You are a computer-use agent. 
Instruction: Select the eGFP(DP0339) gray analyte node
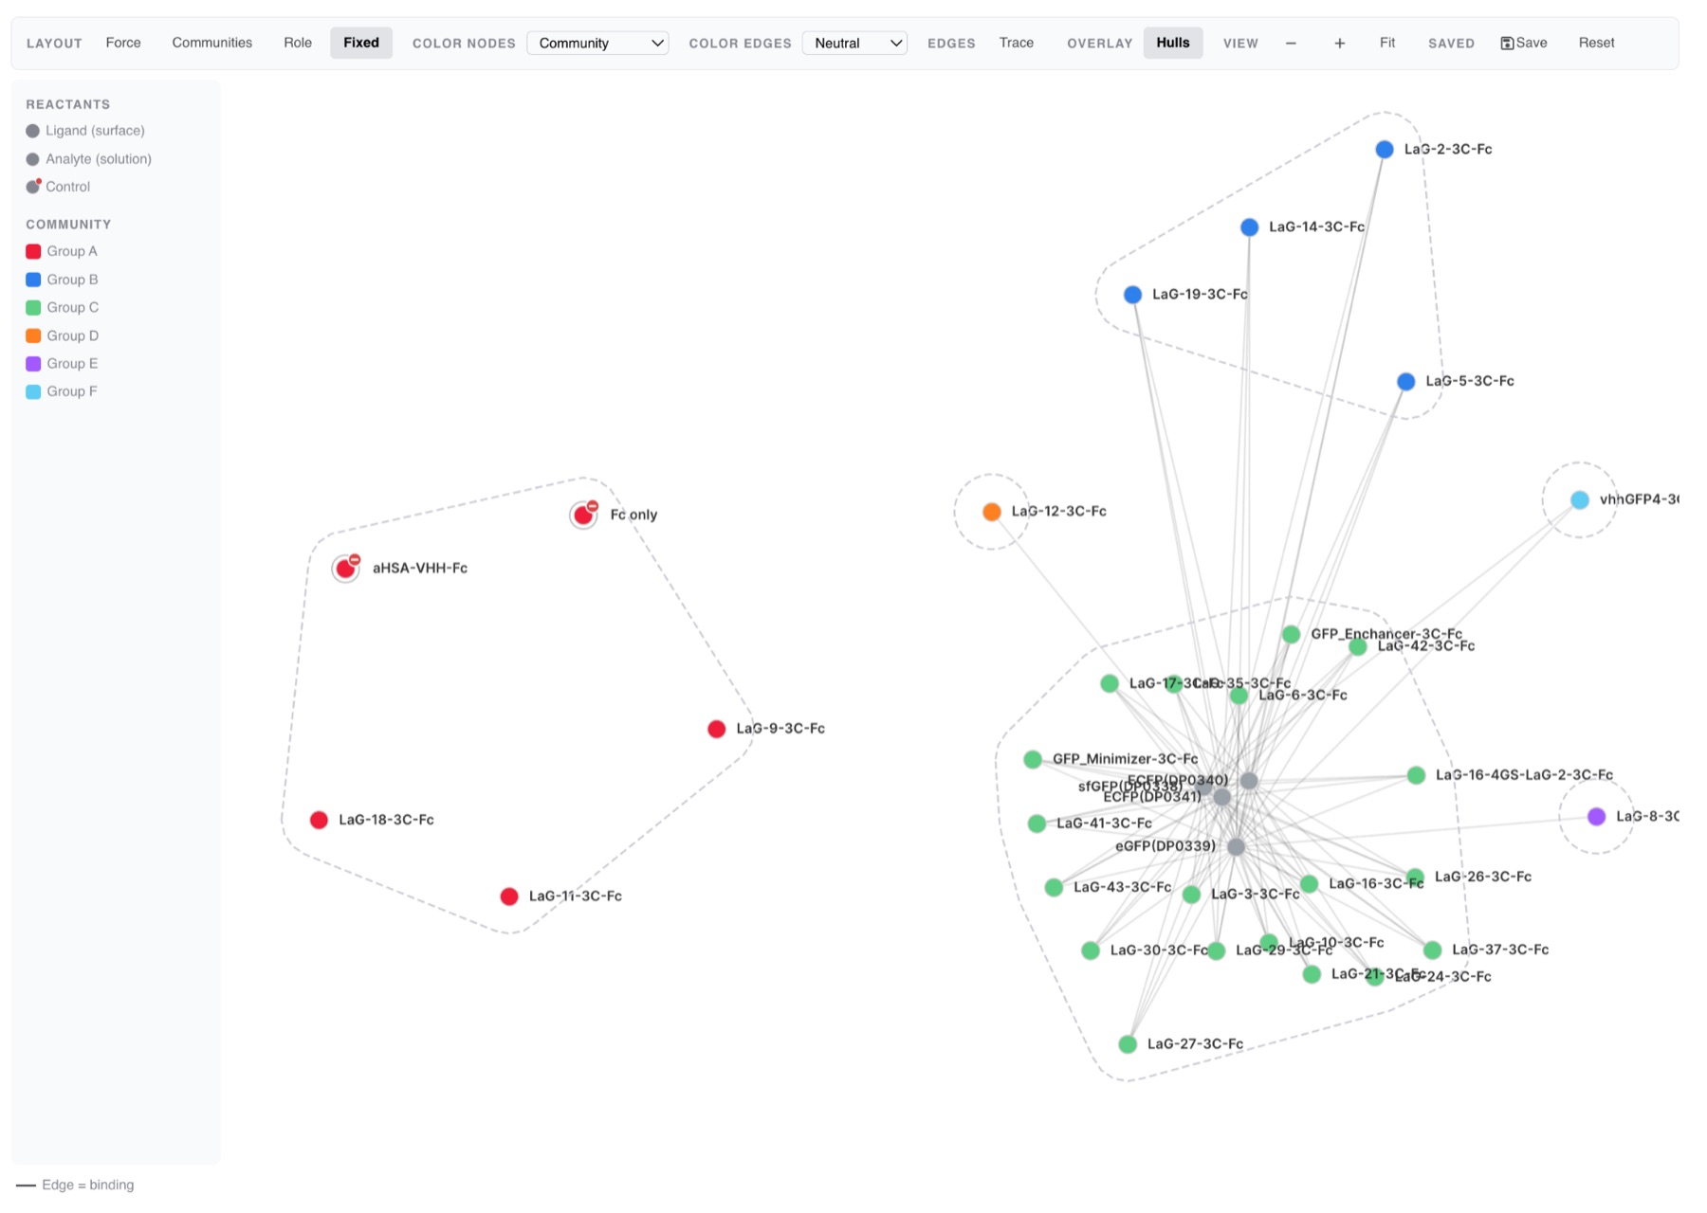click(x=1236, y=847)
